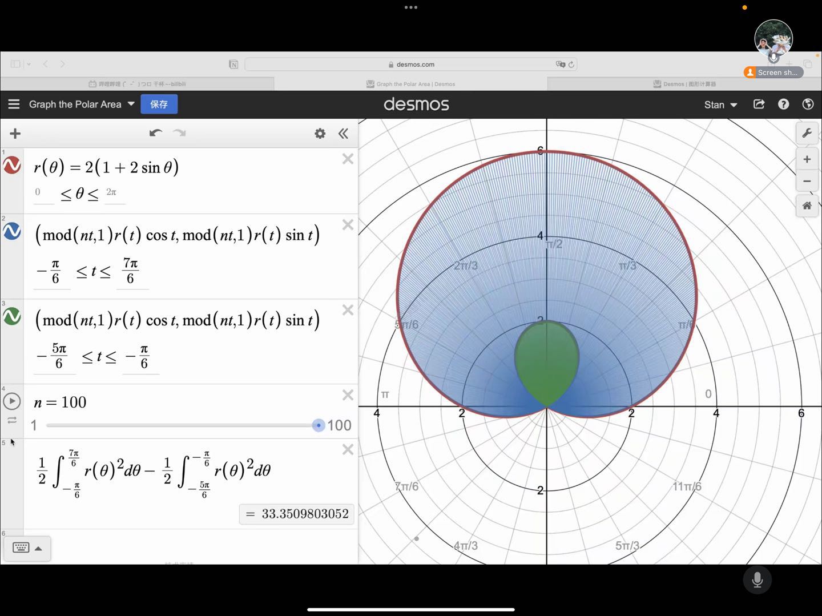Open graph settings wrench
The image size is (822, 616).
tap(807, 134)
